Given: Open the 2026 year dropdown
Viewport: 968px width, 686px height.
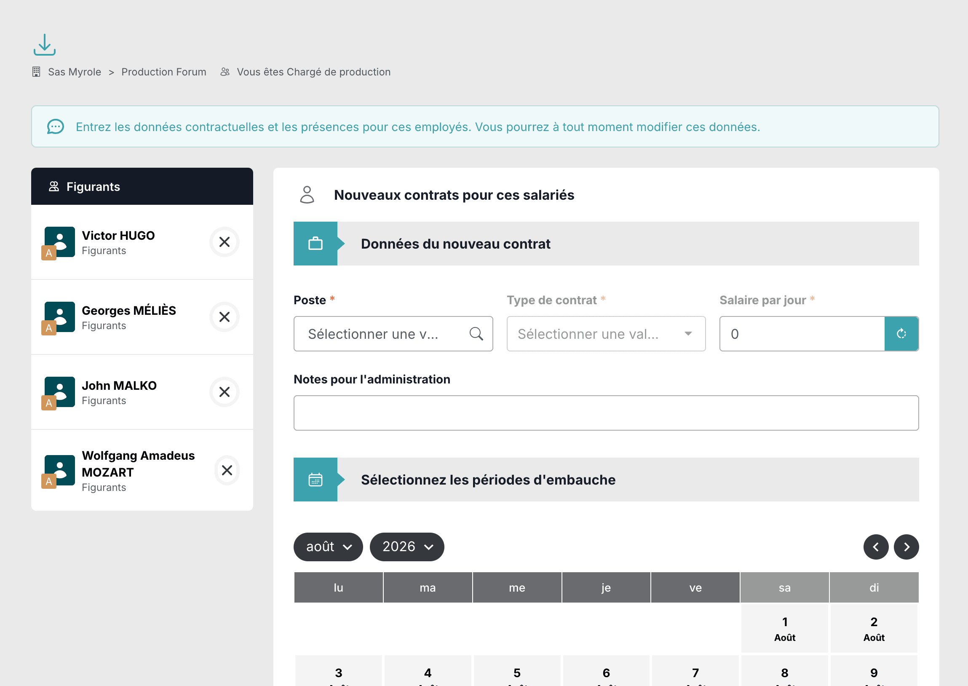Looking at the screenshot, I should click(407, 547).
